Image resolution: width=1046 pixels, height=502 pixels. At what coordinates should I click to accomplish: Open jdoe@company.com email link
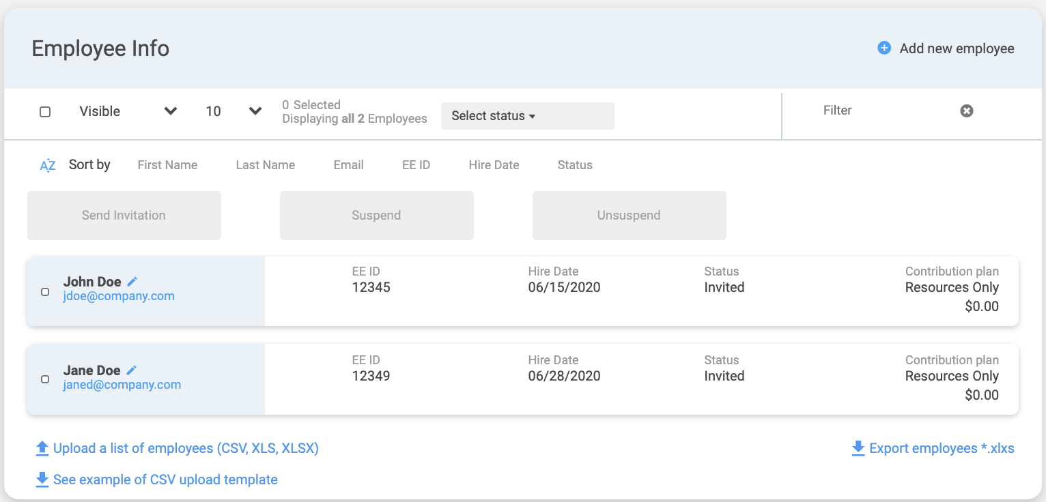coord(119,296)
